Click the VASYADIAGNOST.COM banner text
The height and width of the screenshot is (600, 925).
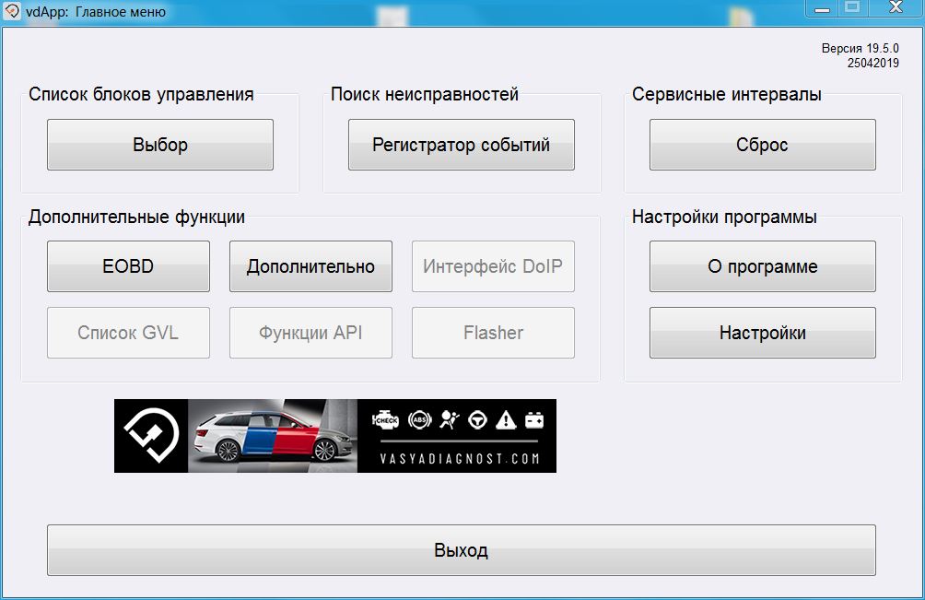tap(460, 458)
